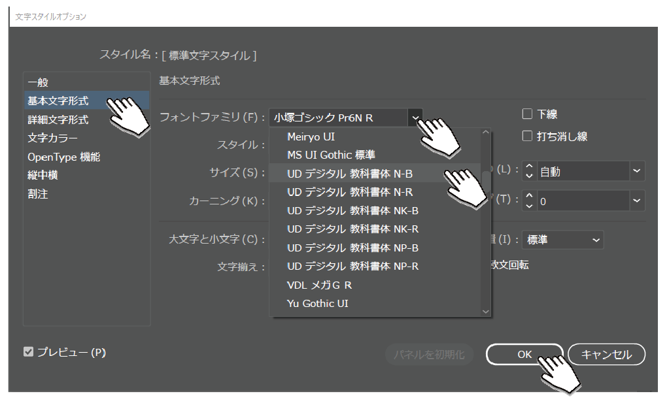This screenshot has height=403, width=669.
Task: Select 一般 in the category list
Action: click(38, 82)
